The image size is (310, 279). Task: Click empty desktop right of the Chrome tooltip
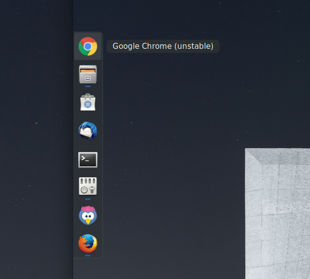[x=263, y=46]
